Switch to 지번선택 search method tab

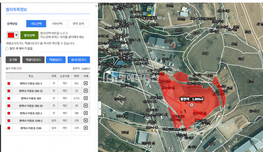click(57, 24)
